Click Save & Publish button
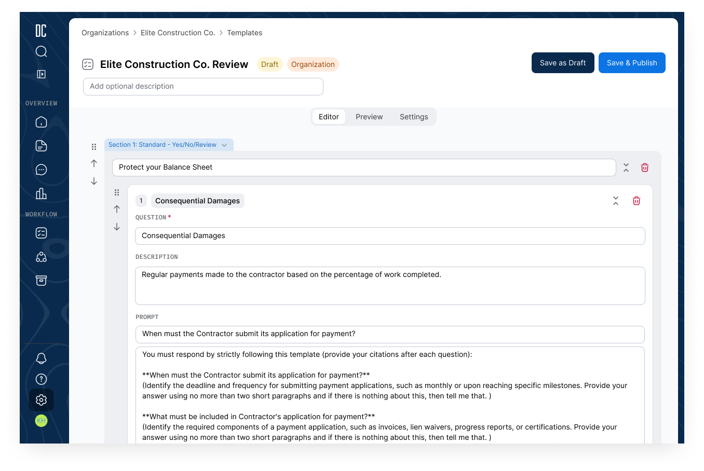 [x=632, y=63]
